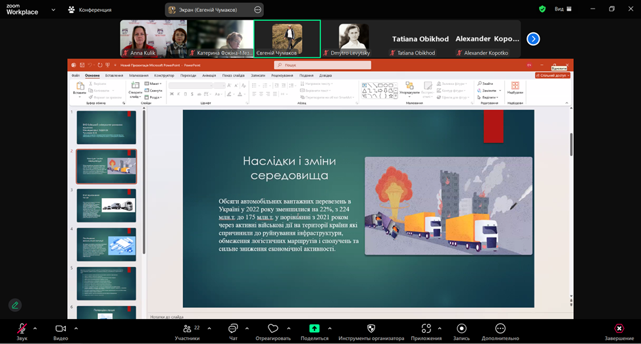641x344 pixels.
Task: Open the Чат chat panel
Action: coord(233,329)
